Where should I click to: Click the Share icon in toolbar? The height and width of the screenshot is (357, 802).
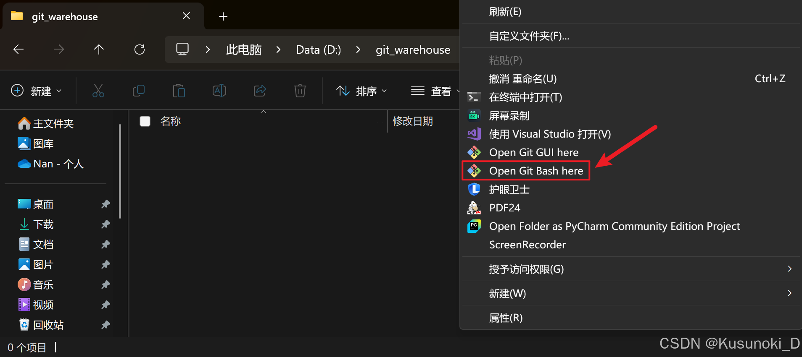(x=260, y=91)
